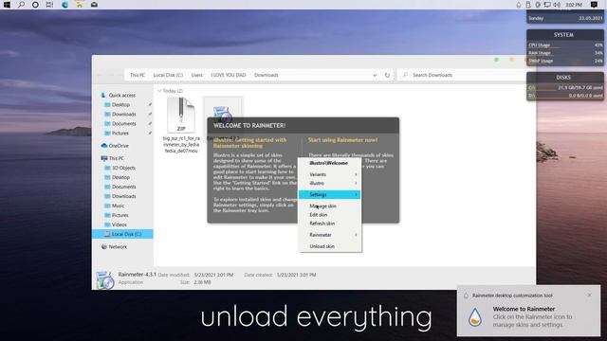The image size is (607, 341).
Task: Collapse the Today group header chevron
Action: 159,91
